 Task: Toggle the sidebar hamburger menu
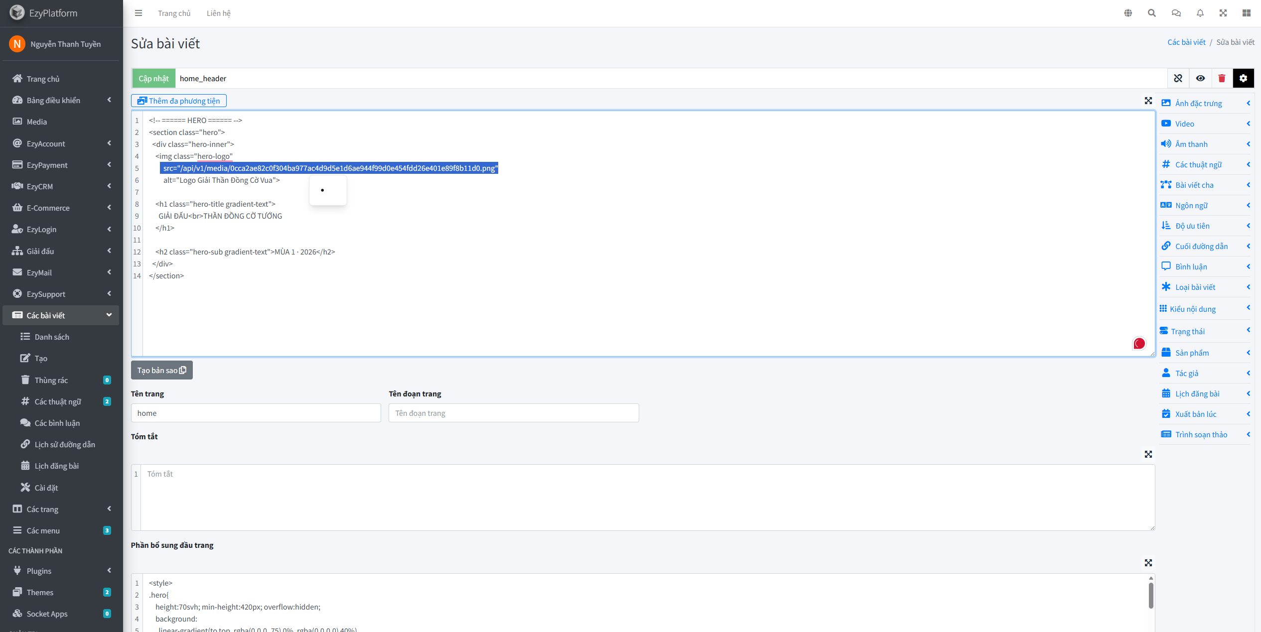pyautogui.click(x=139, y=13)
